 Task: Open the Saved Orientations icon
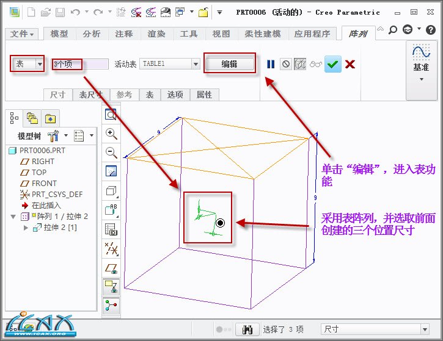[111, 210]
